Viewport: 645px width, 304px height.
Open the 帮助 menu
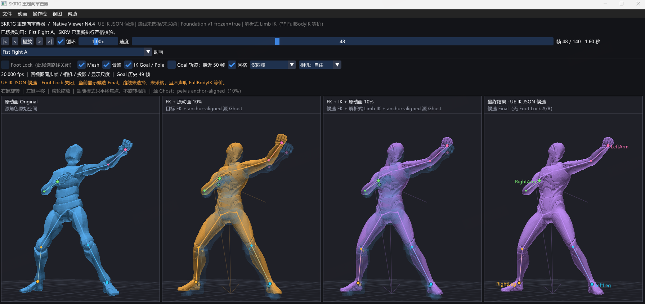(72, 14)
